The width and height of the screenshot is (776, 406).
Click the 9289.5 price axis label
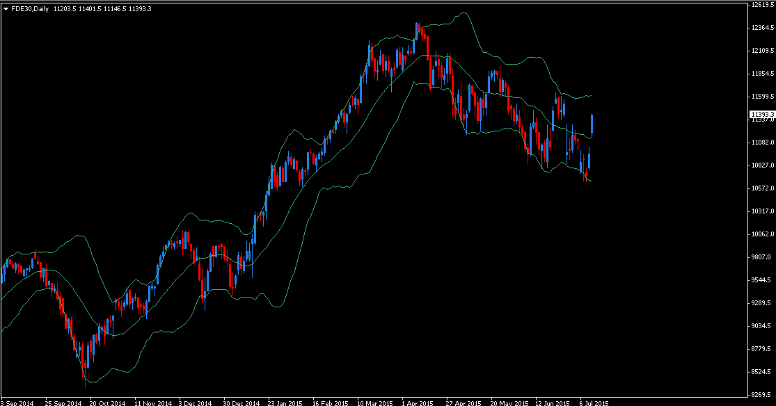click(x=761, y=303)
